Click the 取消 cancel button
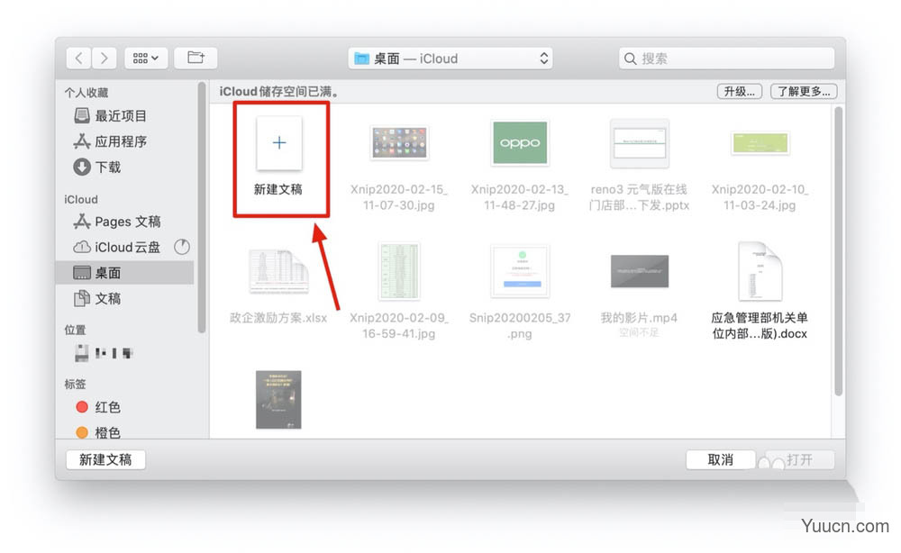The image size is (901, 553). pos(721,459)
